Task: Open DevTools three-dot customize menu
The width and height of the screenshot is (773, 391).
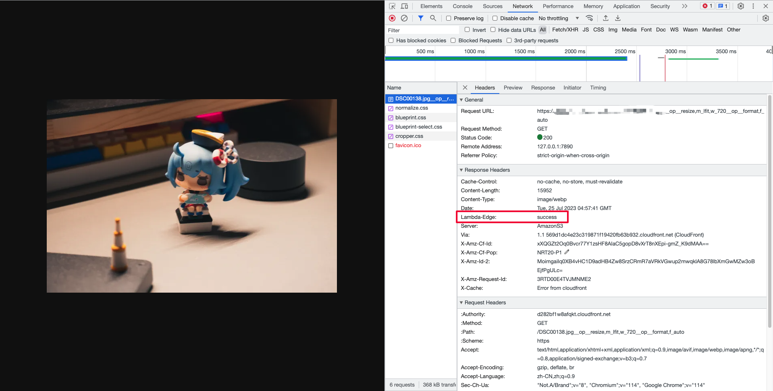Action: coord(753,6)
